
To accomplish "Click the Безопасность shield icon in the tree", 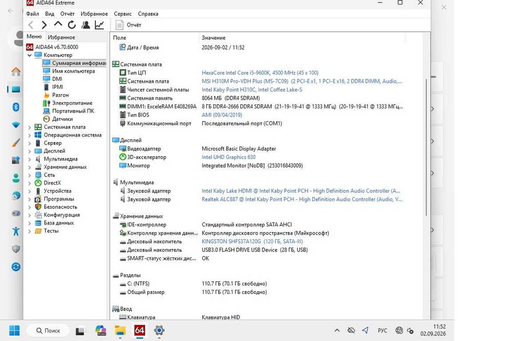I will point(38,207).
